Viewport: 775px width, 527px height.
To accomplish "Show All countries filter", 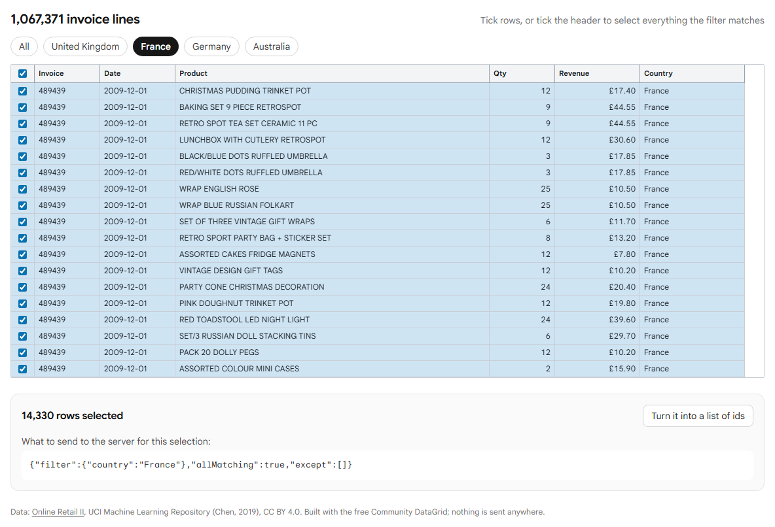I will pos(24,46).
